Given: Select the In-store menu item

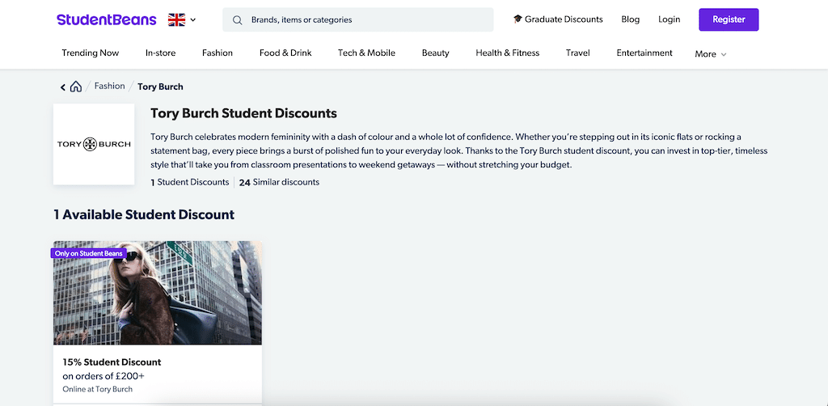Looking at the screenshot, I should tap(161, 53).
